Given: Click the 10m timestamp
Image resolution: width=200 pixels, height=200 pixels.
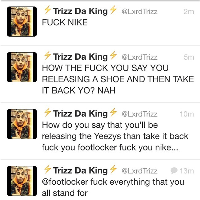Looking at the screenshot, I should [187, 114].
